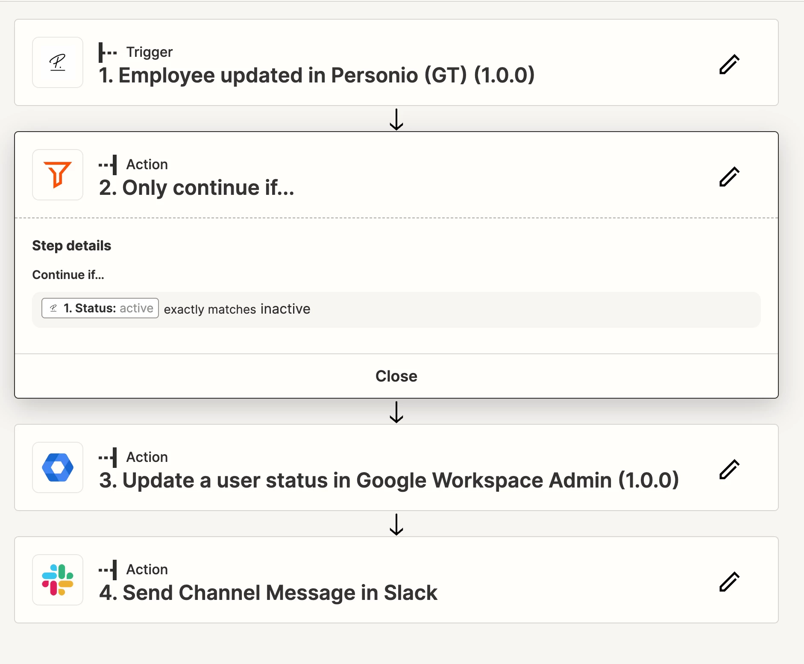Click the Google Workspace Admin icon
This screenshot has height=664, width=804.
tap(58, 467)
